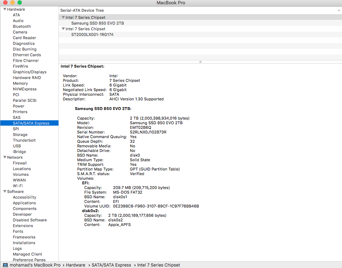Select FireWire in sidebar

point(20,66)
